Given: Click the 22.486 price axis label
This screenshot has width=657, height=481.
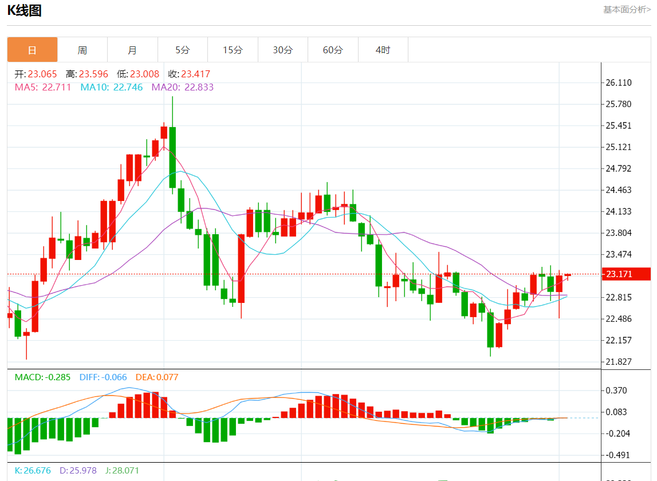Looking at the screenshot, I should pos(619,319).
